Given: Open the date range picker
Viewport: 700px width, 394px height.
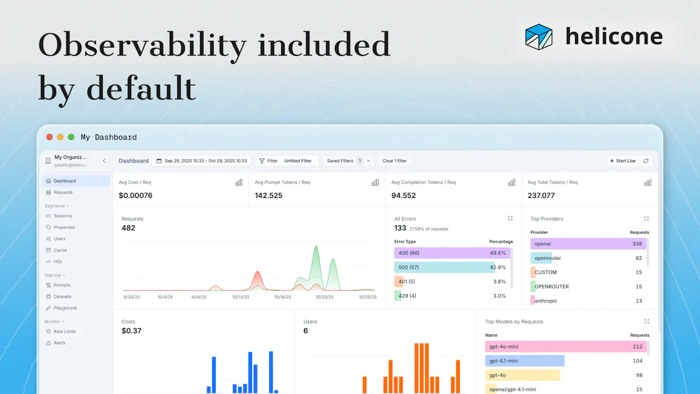Looking at the screenshot, I should pos(202,161).
